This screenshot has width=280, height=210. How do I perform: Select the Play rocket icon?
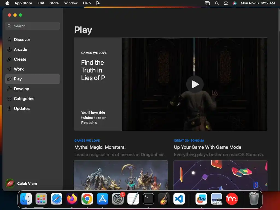(x=9, y=79)
